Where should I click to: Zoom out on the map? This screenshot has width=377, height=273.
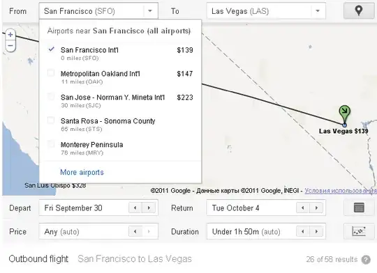click(10, 45)
